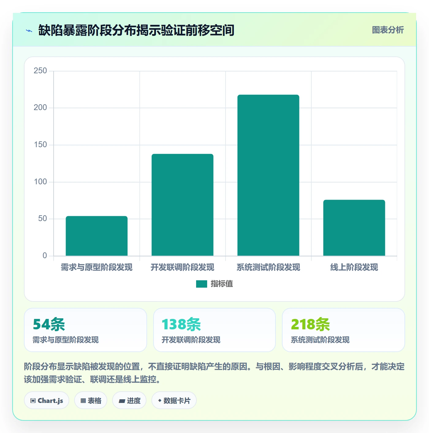Screen dimensions: 429x433
Task: Select the 线上阶段发现 bar in the chart
Action: pyautogui.click(x=354, y=228)
